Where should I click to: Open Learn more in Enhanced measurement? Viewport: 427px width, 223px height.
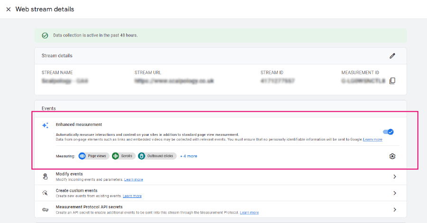click(x=372, y=139)
